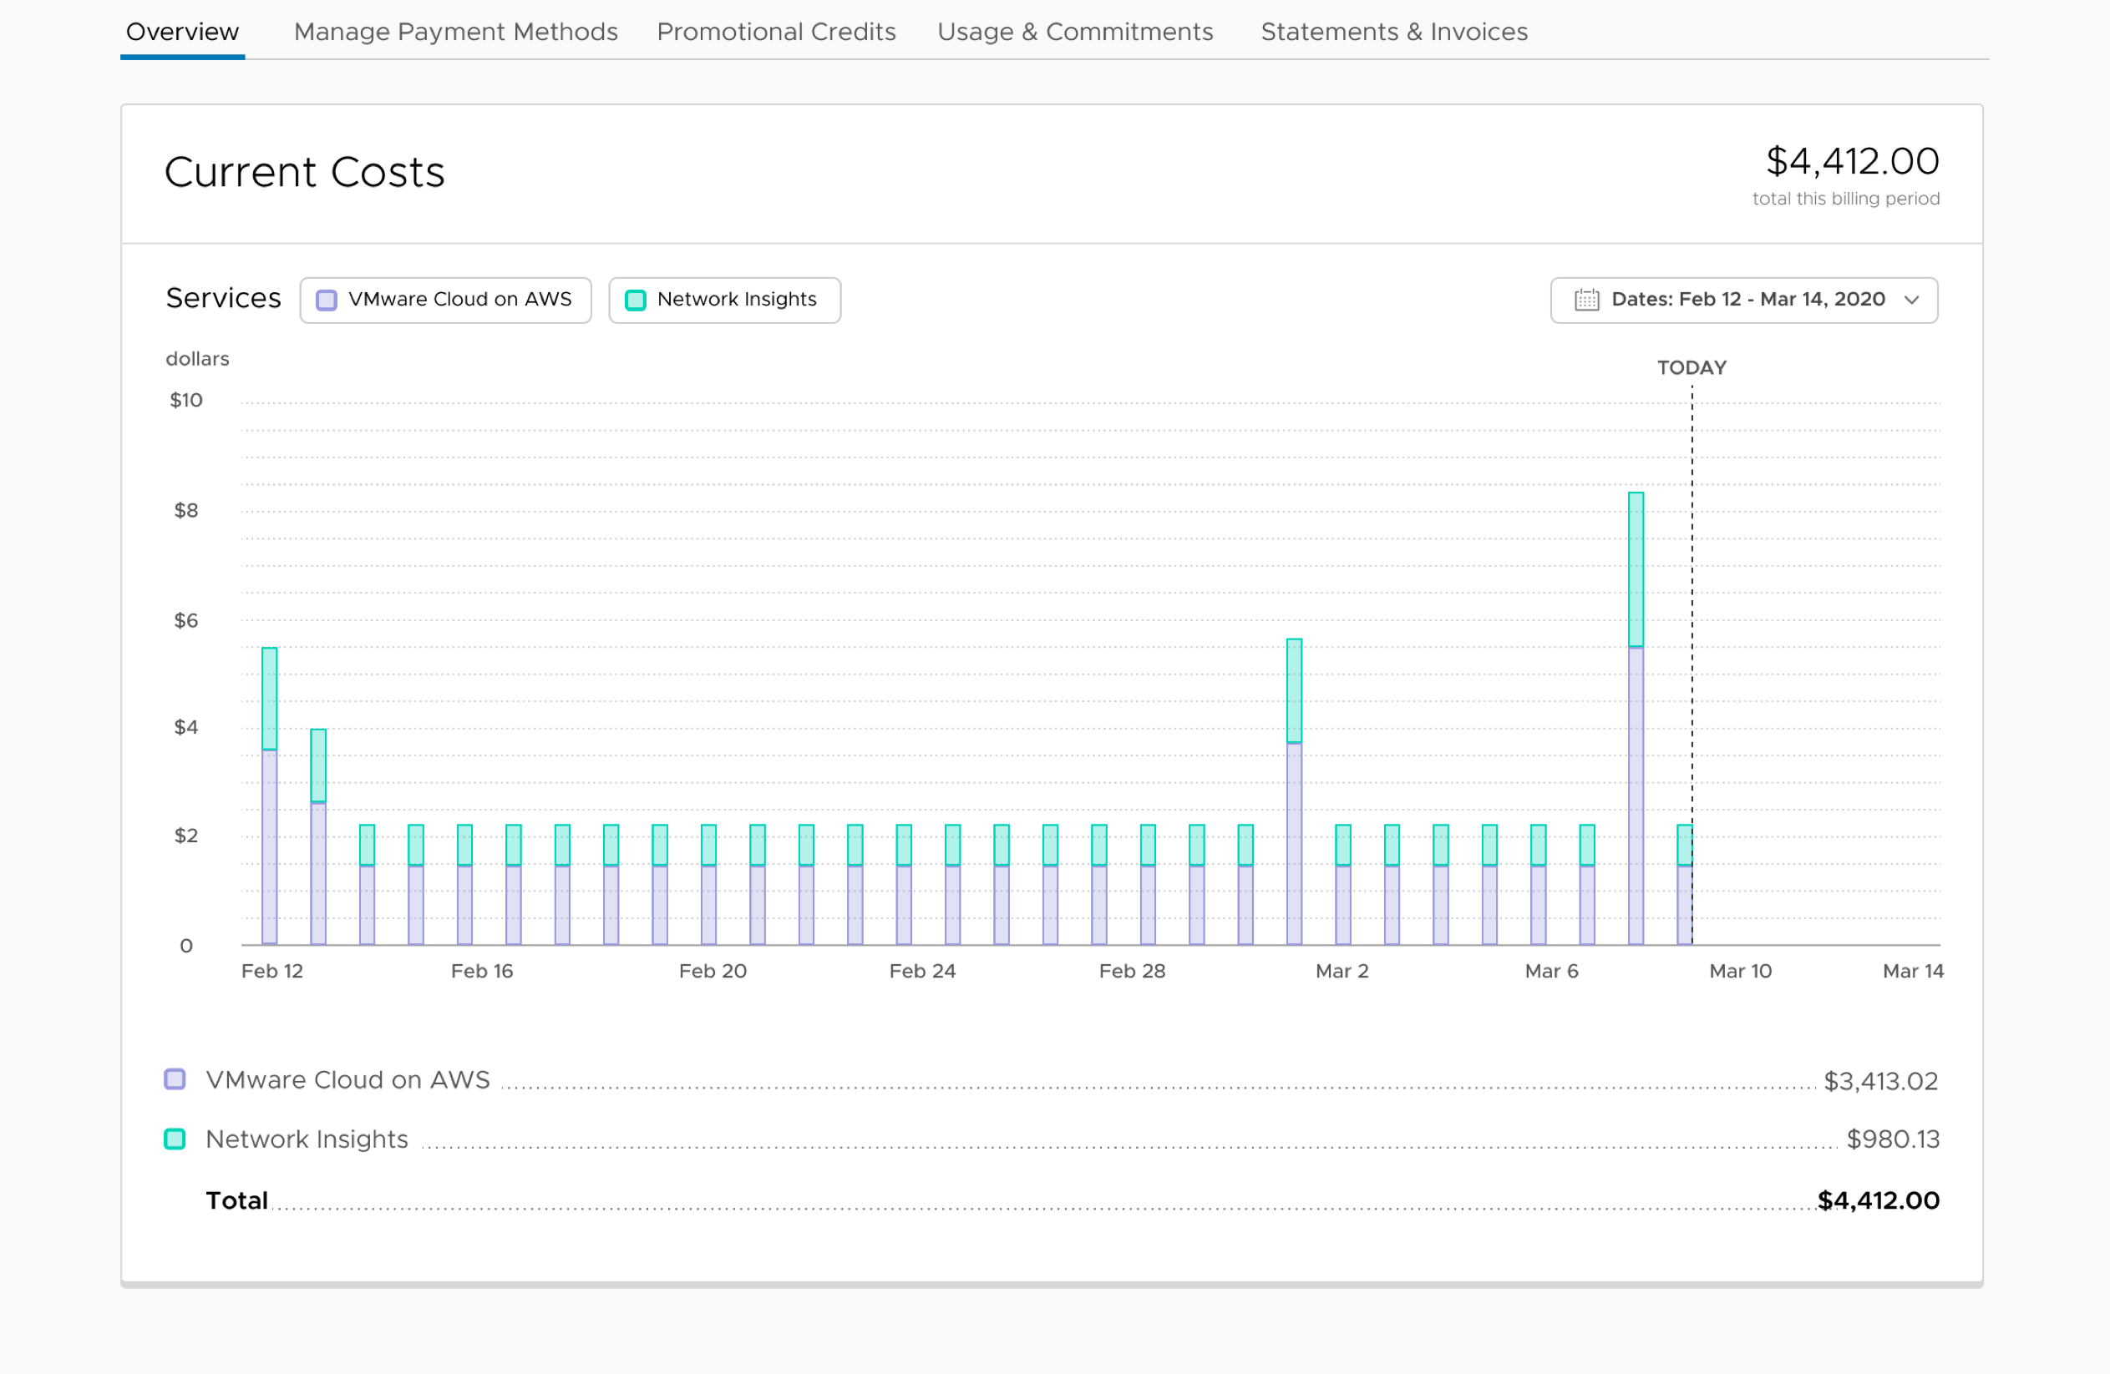The height and width of the screenshot is (1374, 2110).
Task: Click the chevron arrow on Dates selector
Action: 1911,301
